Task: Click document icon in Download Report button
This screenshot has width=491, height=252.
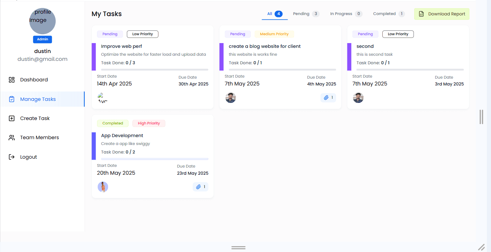Action: pyautogui.click(x=421, y=14)
